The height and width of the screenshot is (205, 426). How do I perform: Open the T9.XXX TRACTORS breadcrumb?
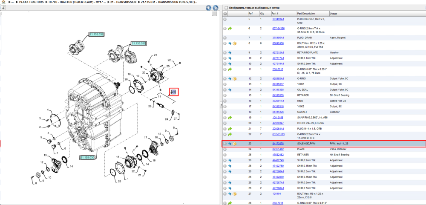31,2
